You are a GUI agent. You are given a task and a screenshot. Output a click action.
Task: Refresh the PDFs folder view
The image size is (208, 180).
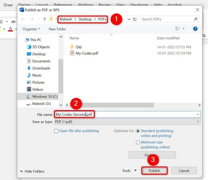coord(135,19)
